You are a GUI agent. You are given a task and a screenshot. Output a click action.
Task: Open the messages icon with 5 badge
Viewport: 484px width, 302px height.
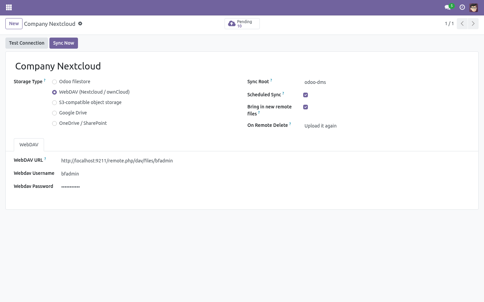[x=449, y=7]
